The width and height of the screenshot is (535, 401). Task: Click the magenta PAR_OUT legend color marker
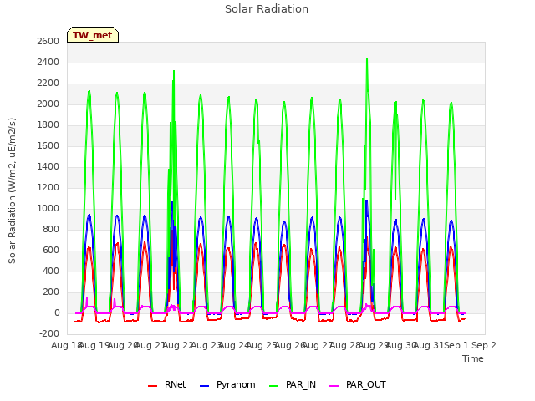(x=334, y=386)
